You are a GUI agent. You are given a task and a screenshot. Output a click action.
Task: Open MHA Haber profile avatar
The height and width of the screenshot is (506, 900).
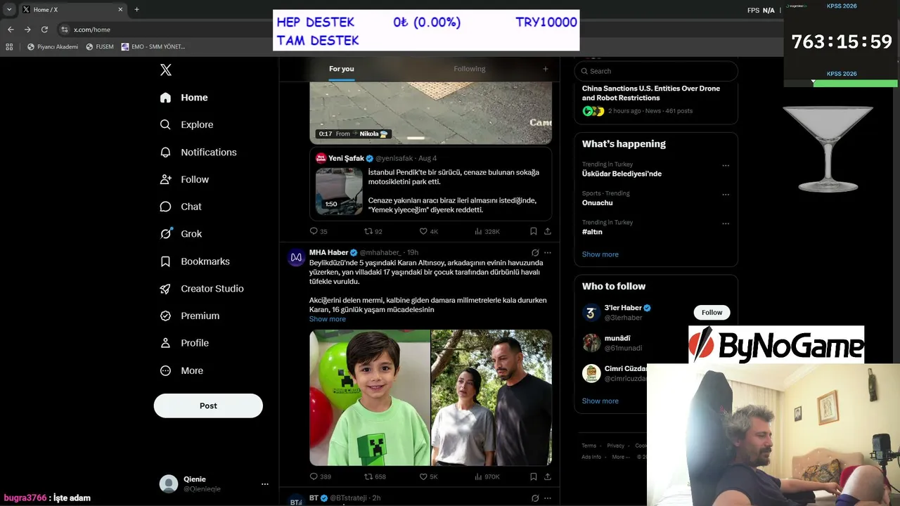(x=296, y=257)
